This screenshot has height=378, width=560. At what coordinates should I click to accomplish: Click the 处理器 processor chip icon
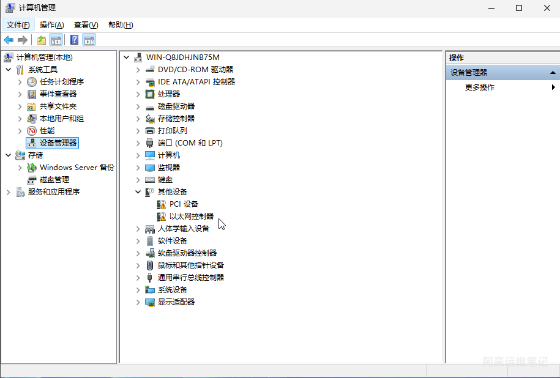150,94
